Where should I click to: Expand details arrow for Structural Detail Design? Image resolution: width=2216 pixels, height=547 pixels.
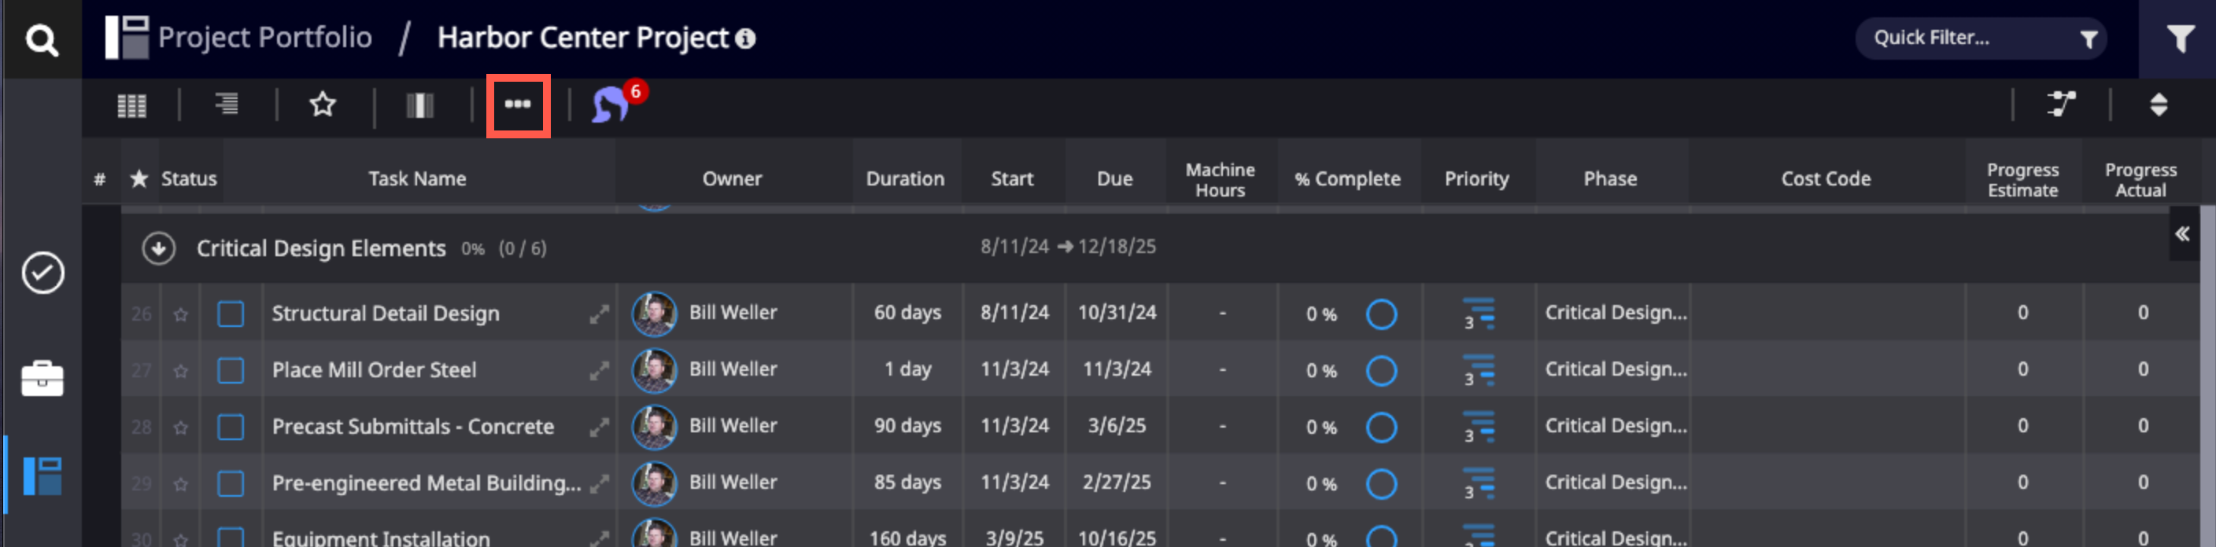point(599,314)
